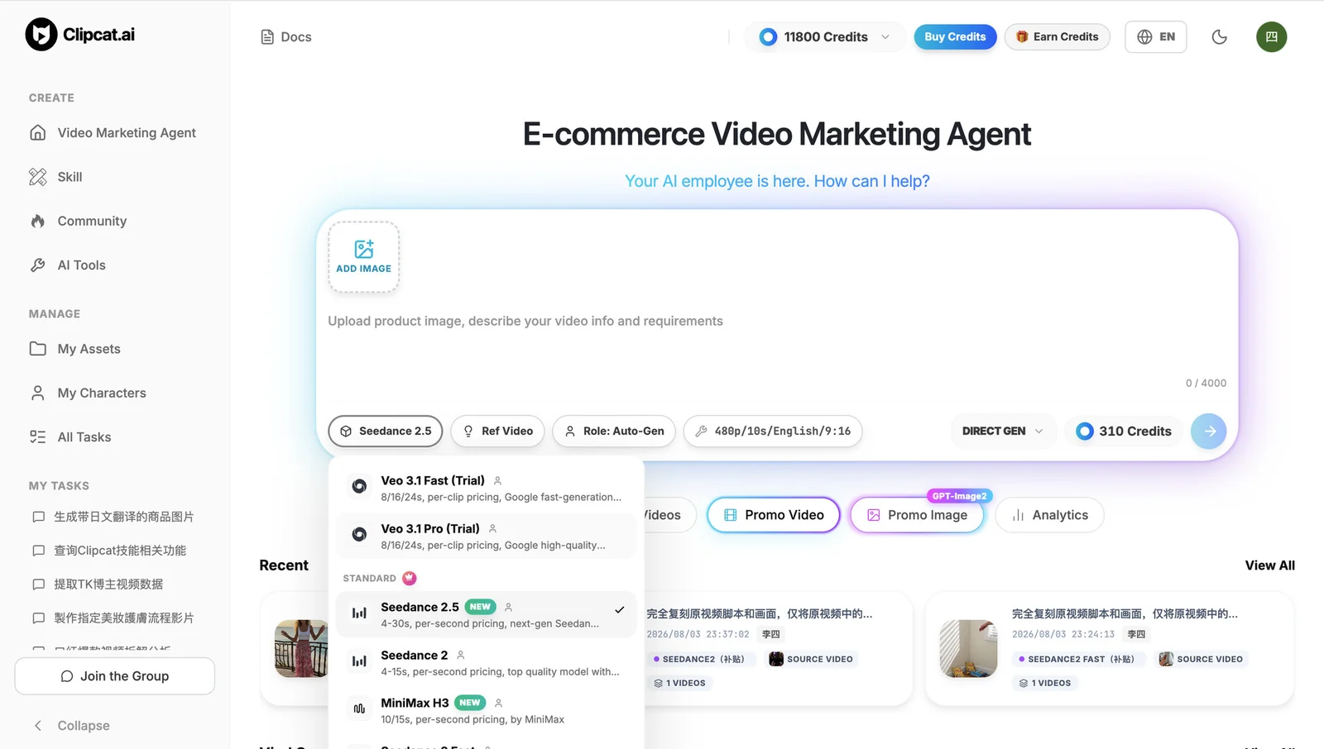
Task: Expand the DIRECT GEN dropdown
Action: coord(1002,432)
